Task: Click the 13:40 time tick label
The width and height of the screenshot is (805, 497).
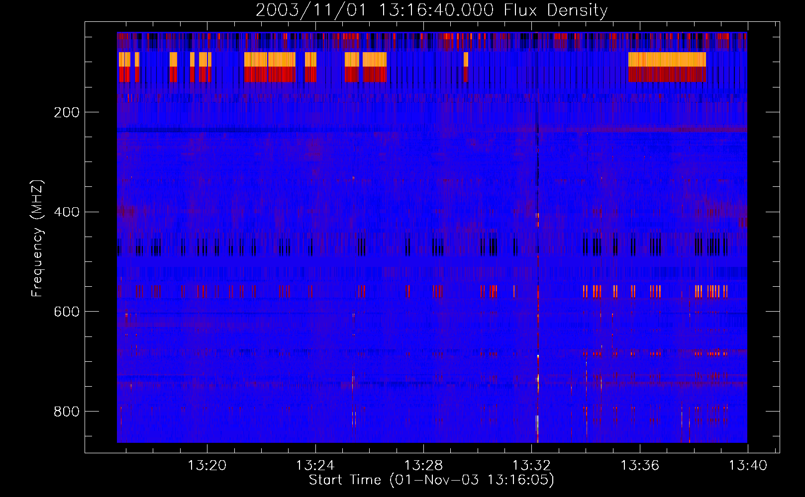Action: pos(748,466)
